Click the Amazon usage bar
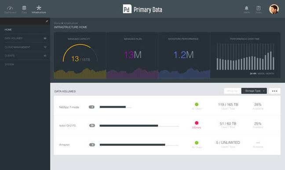The height and width of the screenshot is (170, 285). click(x=139, y=145)
